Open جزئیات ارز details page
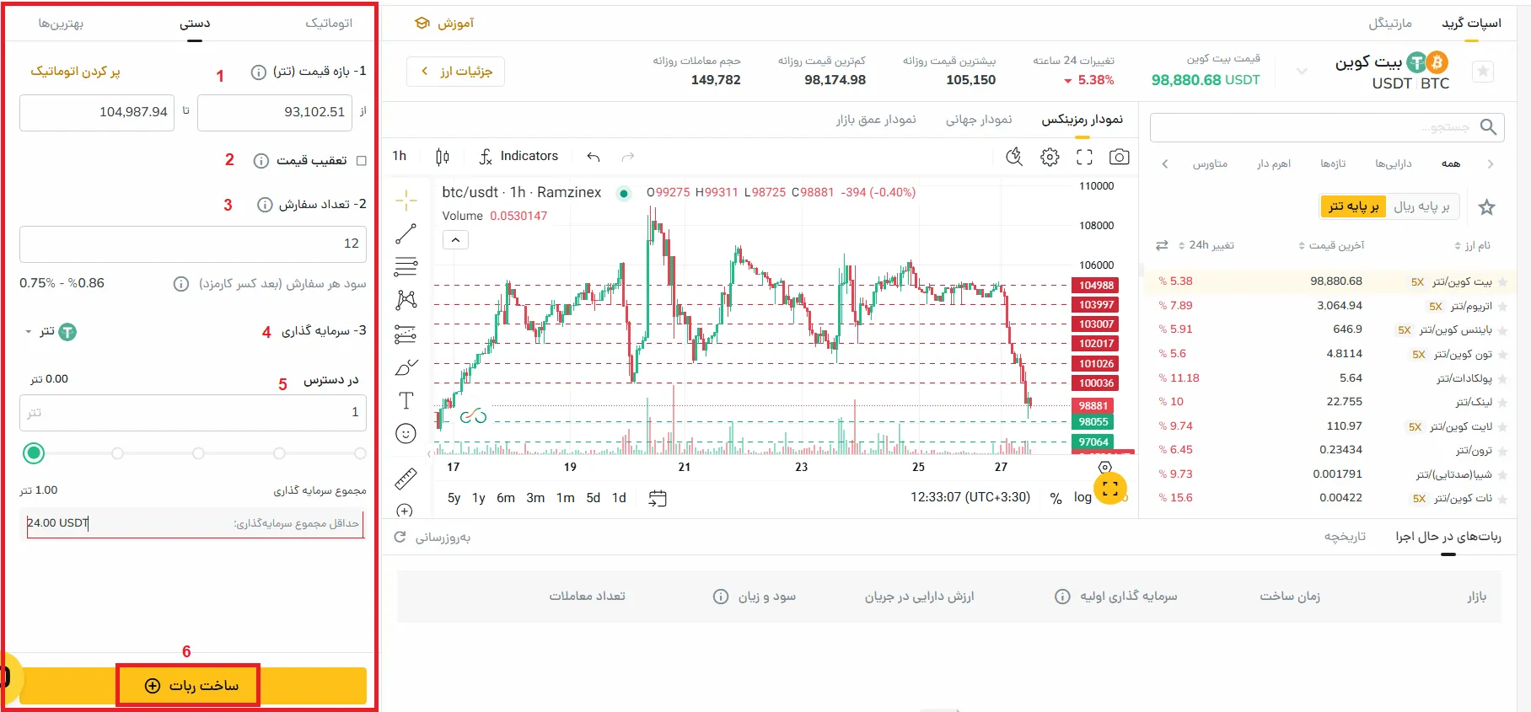The image size is (1531, 712). [455, 72]
